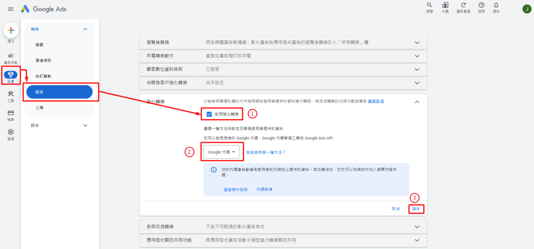
Task: Click the 建立 (Create) plus button
Action: coord(11,31)
